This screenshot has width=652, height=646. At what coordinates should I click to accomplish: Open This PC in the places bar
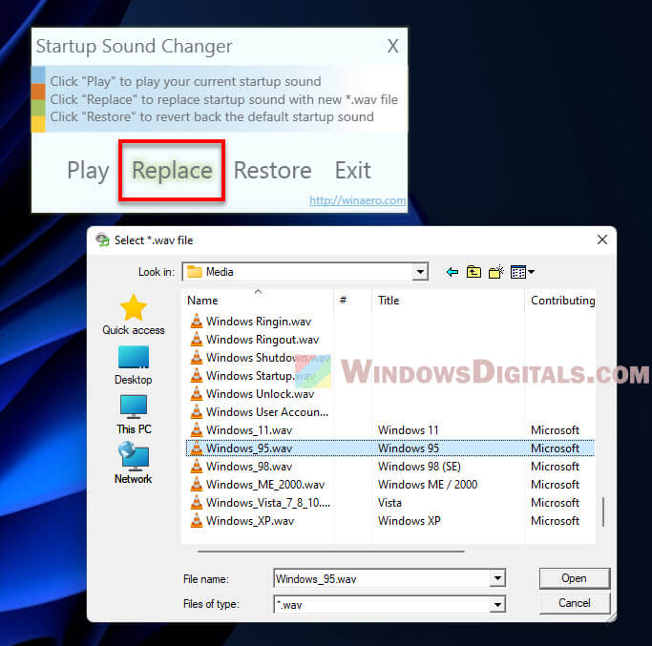pyautogui.click(x=134, y=414)
